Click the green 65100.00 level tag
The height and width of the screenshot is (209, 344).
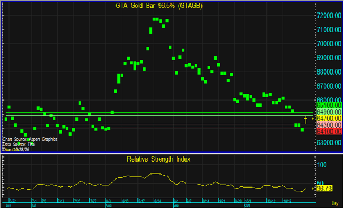[329, 105]
